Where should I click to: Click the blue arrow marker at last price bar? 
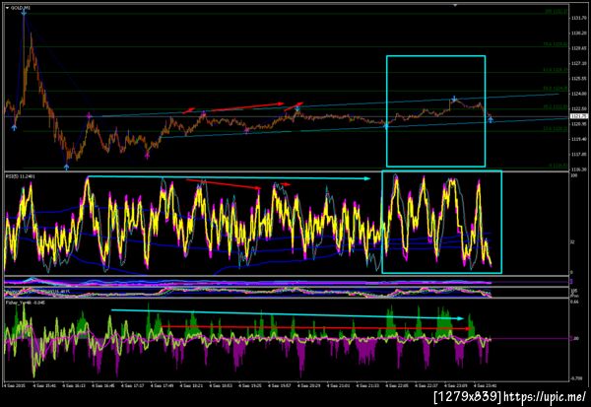point(491,120)
